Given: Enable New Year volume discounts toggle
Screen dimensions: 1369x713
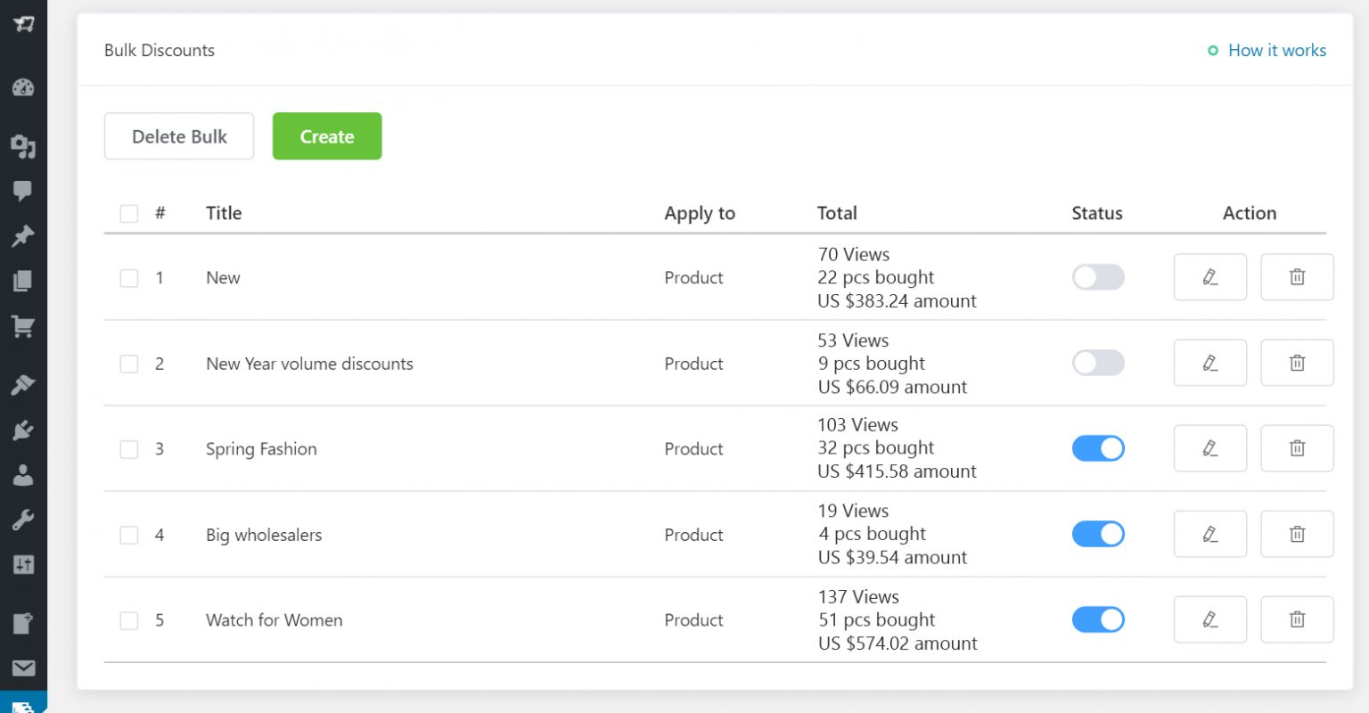Looking at the screenshot, I should coord(1098,363).
